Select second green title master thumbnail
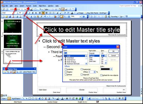The width and height of the screenshot is (143, 104). coord(13,41)
